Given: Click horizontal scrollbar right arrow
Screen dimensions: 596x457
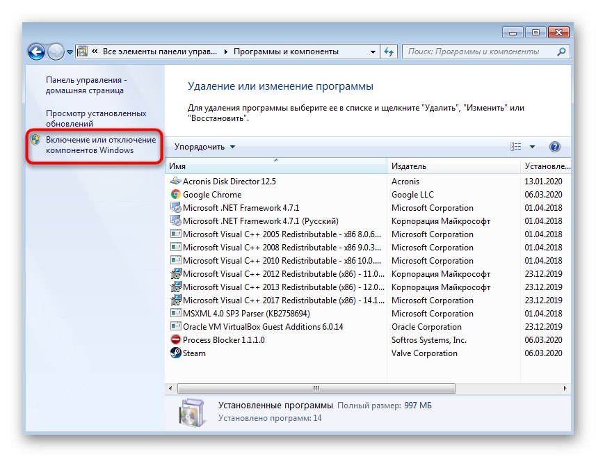Looking at the screenshot, I should click(565, 388).
